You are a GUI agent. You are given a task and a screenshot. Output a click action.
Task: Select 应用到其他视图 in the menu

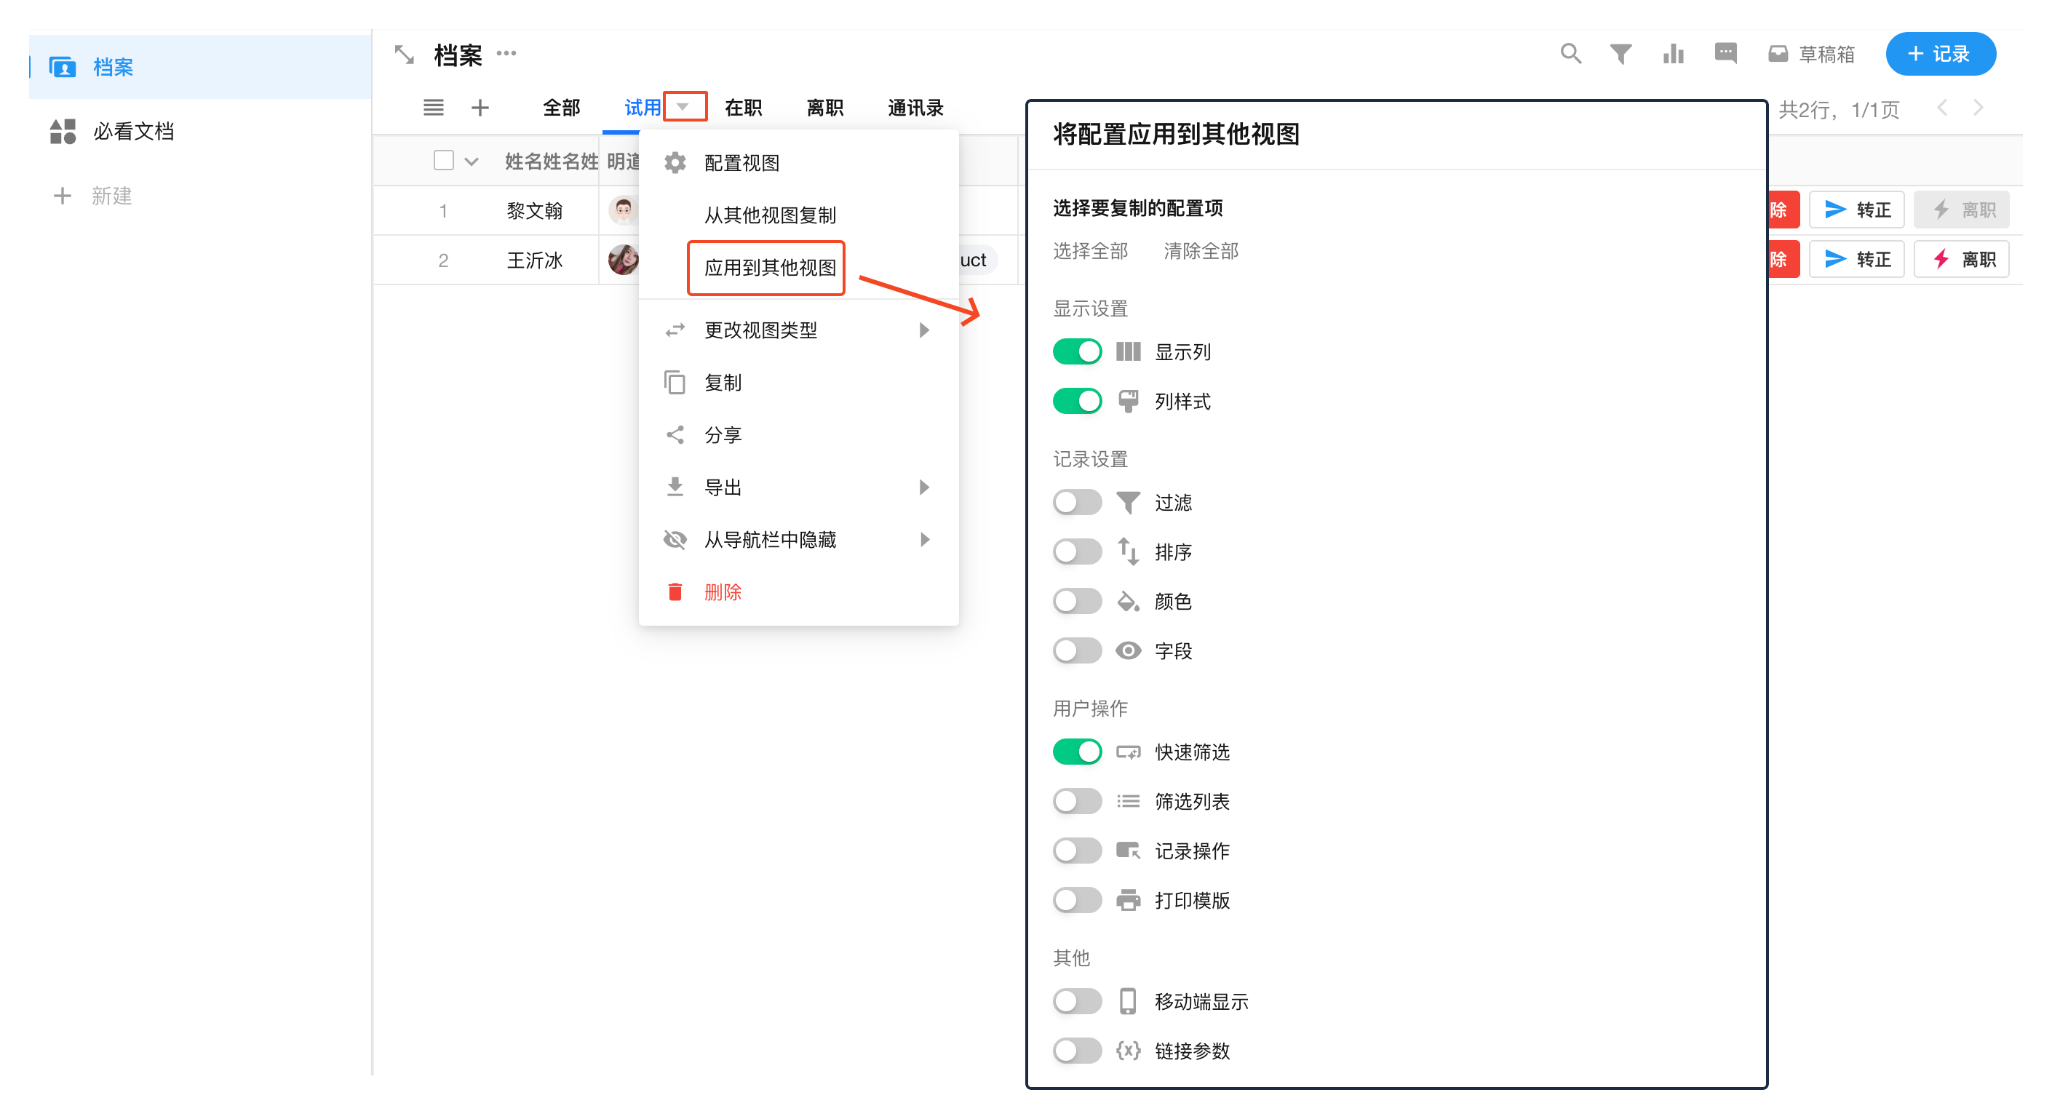coord(770,268)
